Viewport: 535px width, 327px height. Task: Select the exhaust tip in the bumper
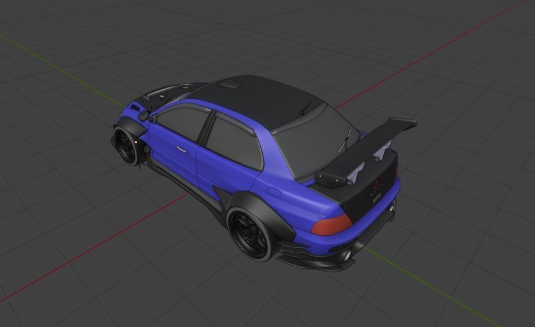point(347,255)
